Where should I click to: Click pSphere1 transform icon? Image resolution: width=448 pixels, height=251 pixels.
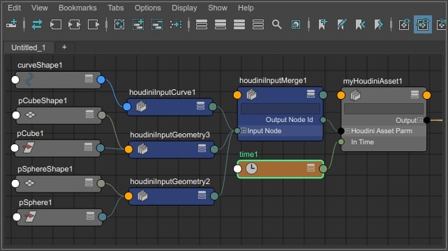tap(30, 217)
